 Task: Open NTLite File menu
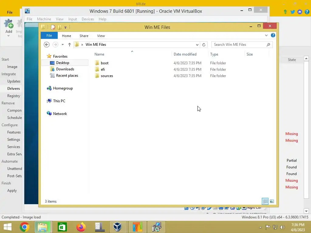tap(10, 12)
